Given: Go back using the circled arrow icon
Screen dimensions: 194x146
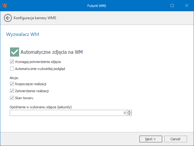Looking at the screenshot, I should tap(8, 18).
